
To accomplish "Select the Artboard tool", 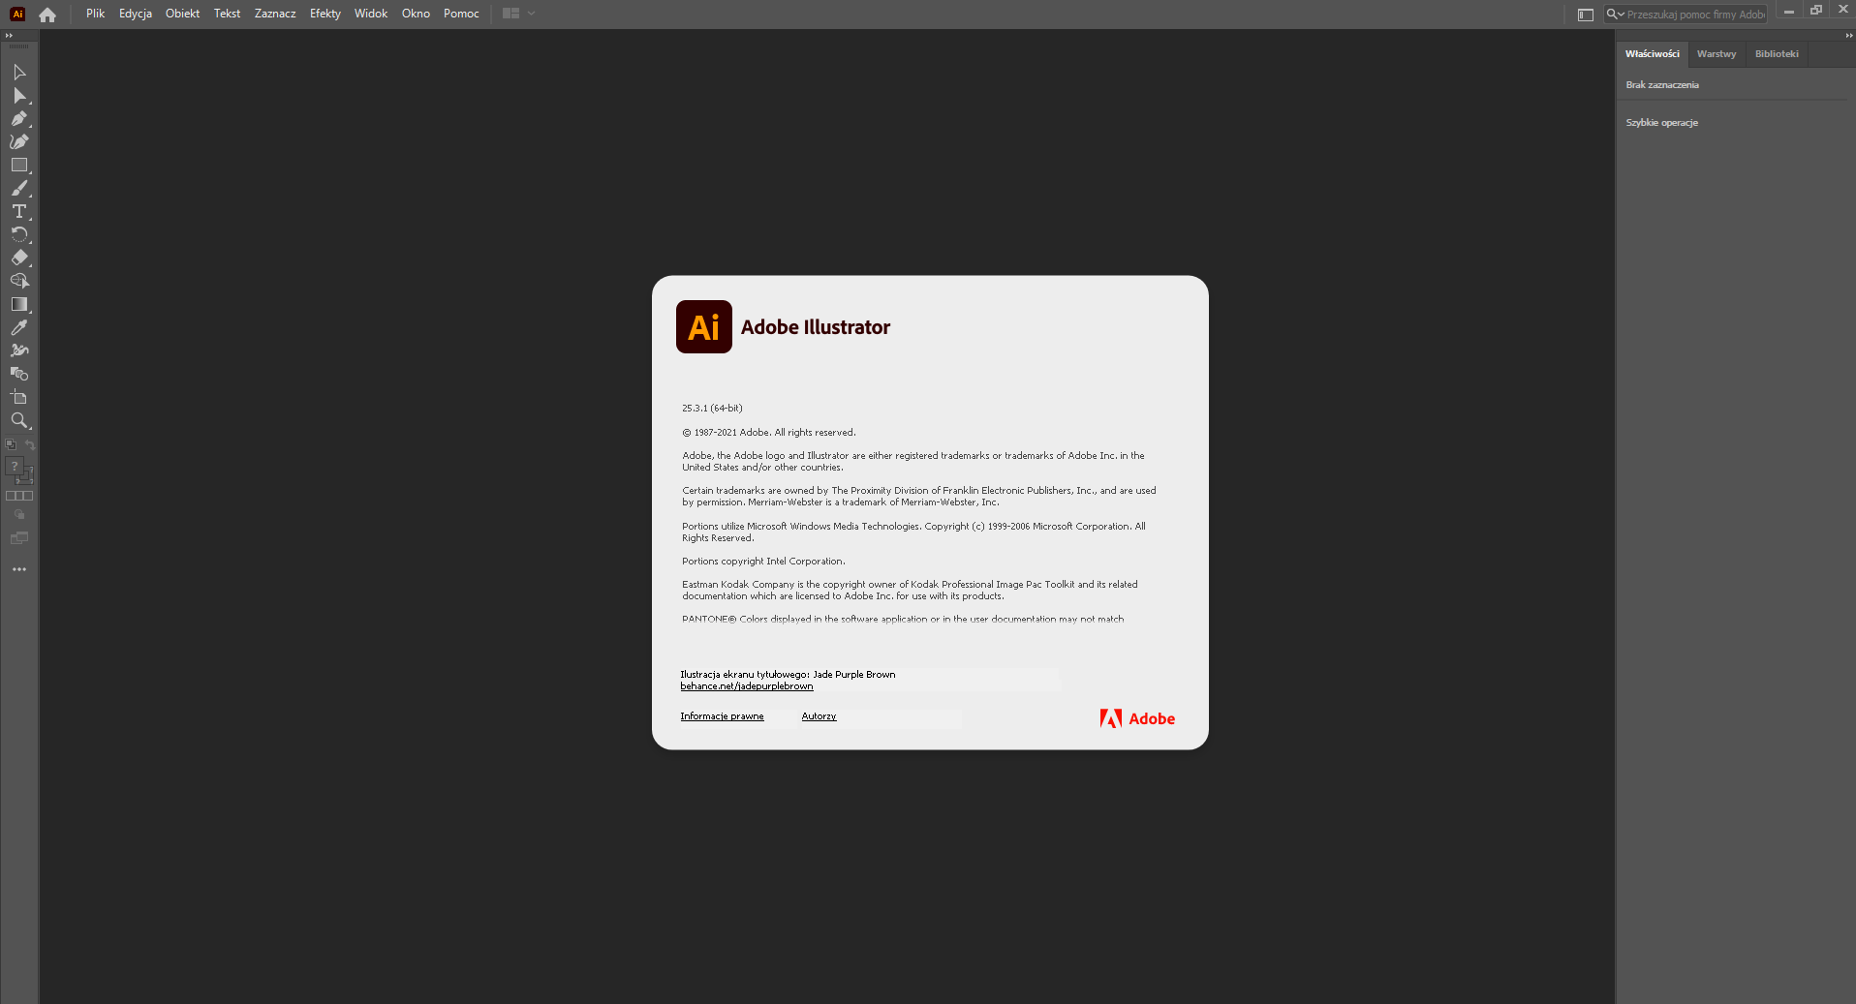I will pos(19,398).
